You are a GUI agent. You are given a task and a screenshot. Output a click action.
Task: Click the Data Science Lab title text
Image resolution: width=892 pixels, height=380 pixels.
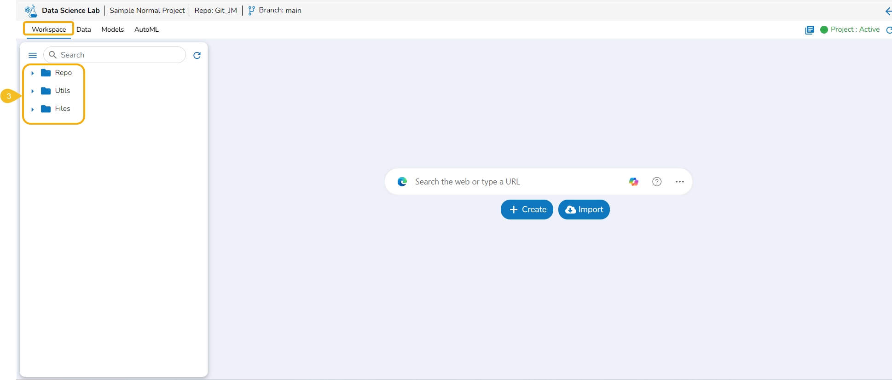point(71,11)
